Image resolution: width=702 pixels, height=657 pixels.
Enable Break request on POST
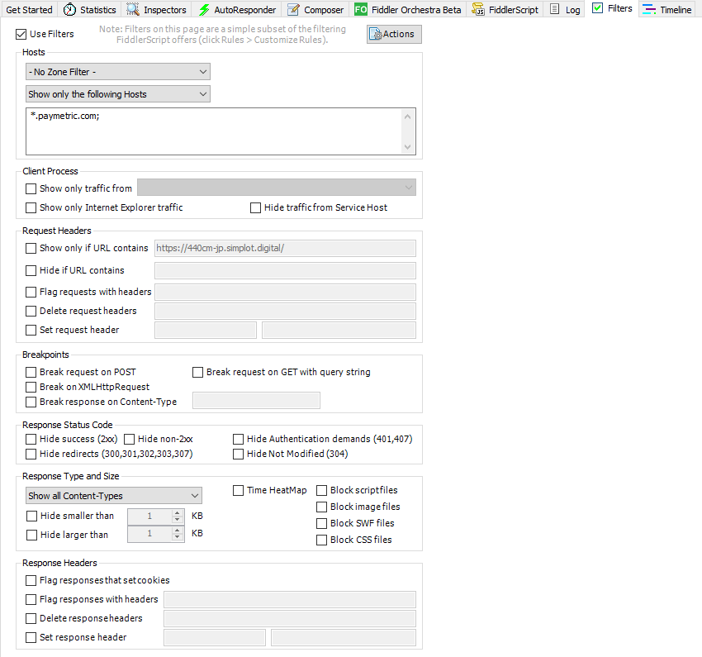(x=31, y=372)
